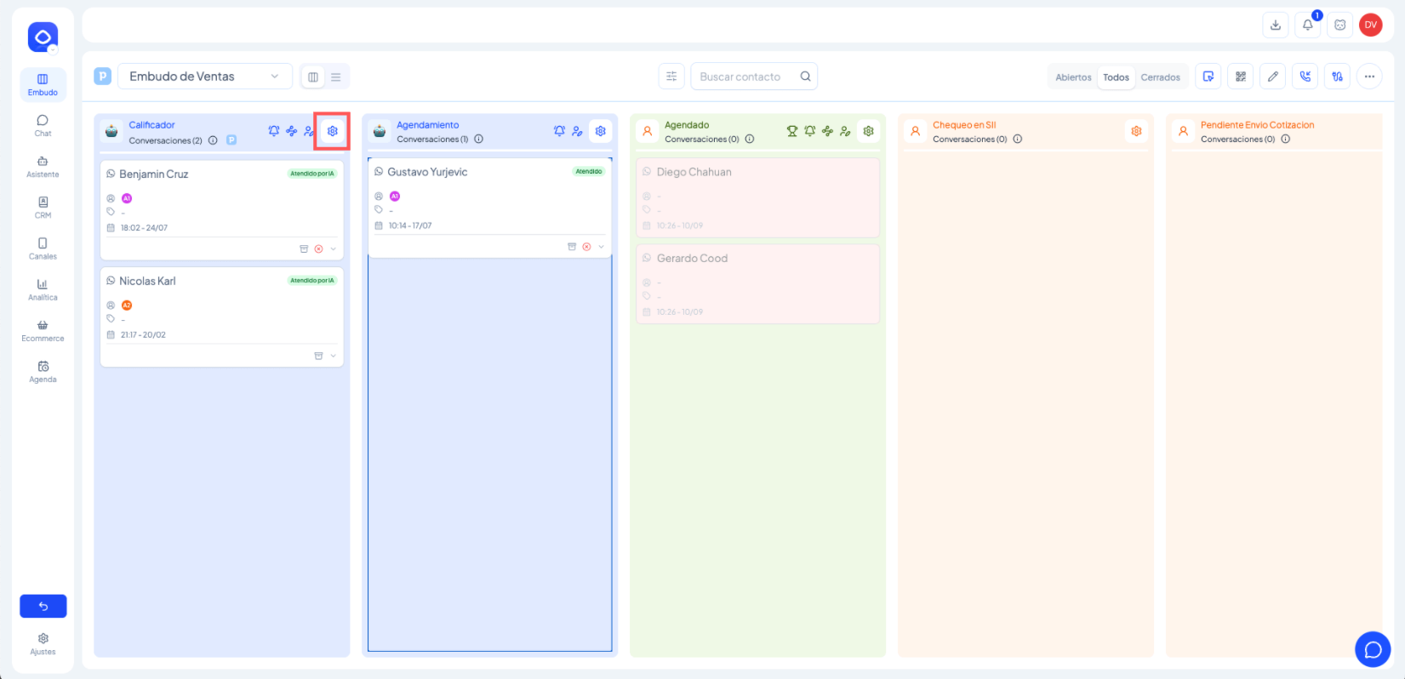Open settings gear for Calificador stage

333,131
